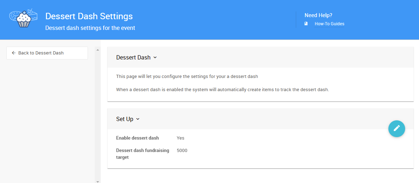Image resolution: width=419 pixels, height=183 pixels.
Task: Collapse the Dessert Dash section chevron
Action: (155, 58)
